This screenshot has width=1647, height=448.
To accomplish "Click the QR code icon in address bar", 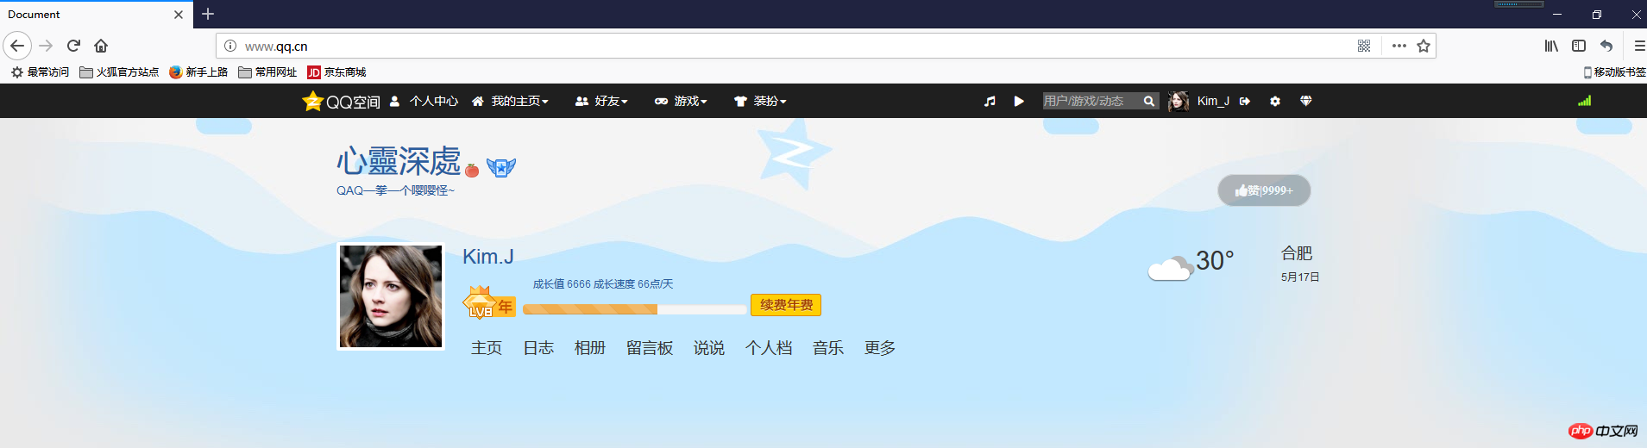I will (x=1364, y=46).
